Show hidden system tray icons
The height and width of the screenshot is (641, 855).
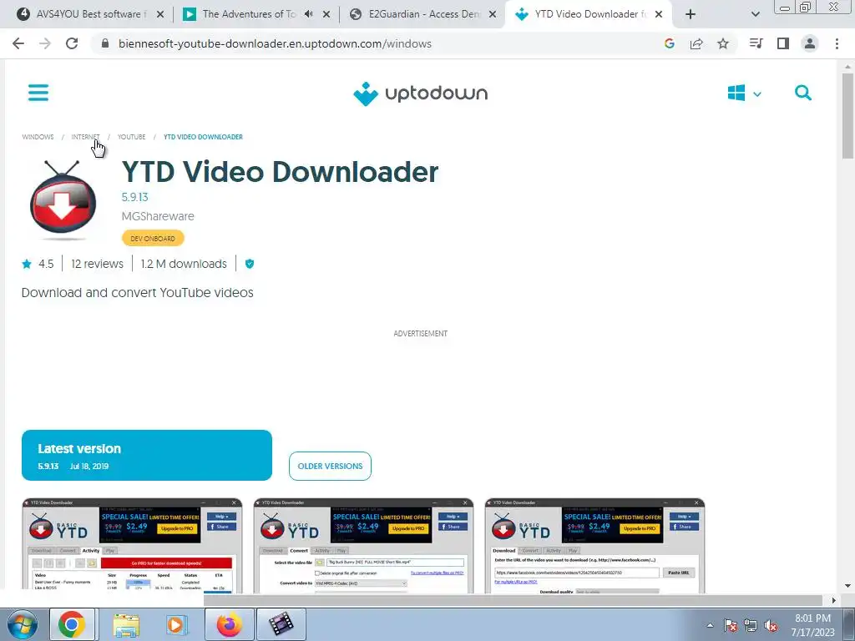pos(710,625)
